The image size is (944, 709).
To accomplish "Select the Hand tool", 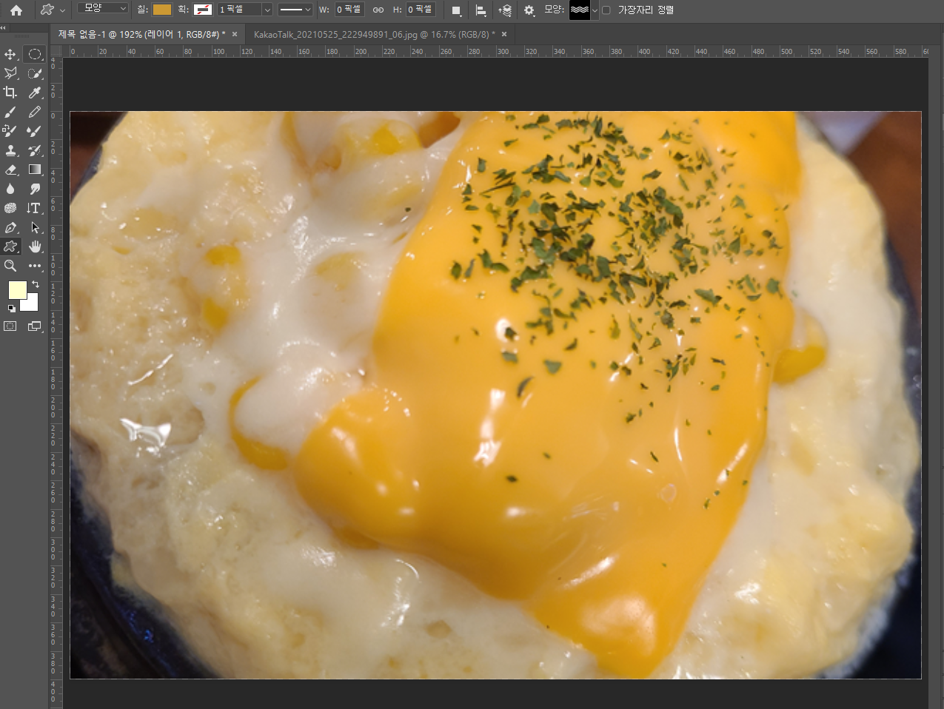I will [35, 246].
